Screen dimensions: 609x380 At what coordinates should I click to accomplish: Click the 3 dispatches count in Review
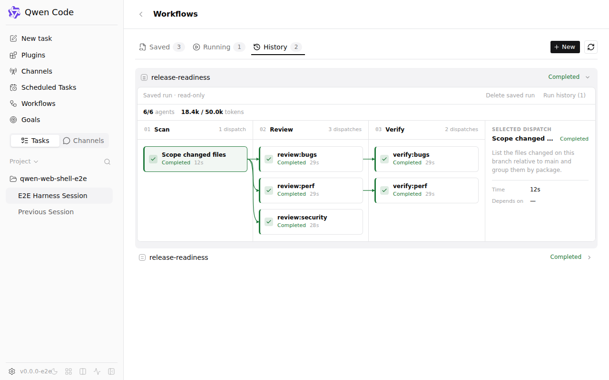(x=345, y=130)
